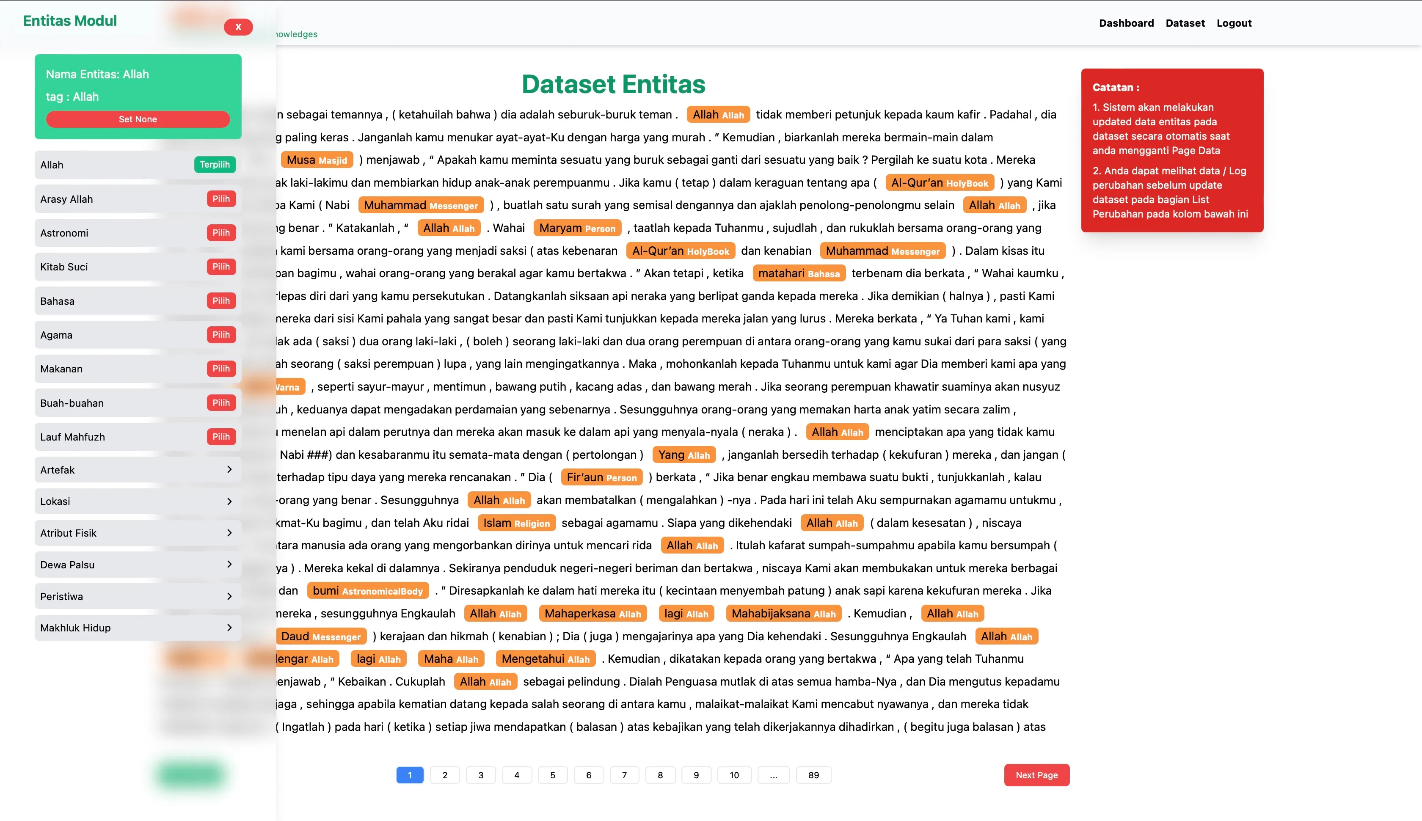This screenshot has height=821, width=1422.
Task: Go to the Next Page
Action: (1036, 775)
